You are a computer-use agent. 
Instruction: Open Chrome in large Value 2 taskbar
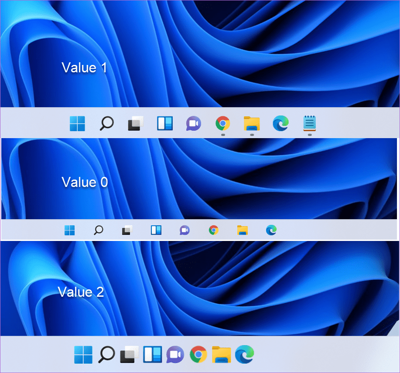(x=198, y=354)
